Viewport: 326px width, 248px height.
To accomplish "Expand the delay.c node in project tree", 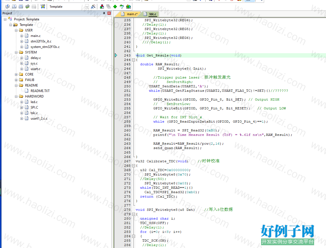I will (22, 58).
